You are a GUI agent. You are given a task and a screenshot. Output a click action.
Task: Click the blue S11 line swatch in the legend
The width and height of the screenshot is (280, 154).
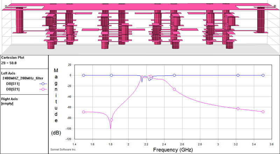[43, 84]
